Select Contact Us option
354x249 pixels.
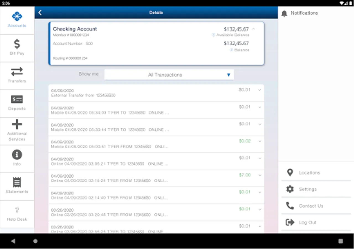point(316,206)
